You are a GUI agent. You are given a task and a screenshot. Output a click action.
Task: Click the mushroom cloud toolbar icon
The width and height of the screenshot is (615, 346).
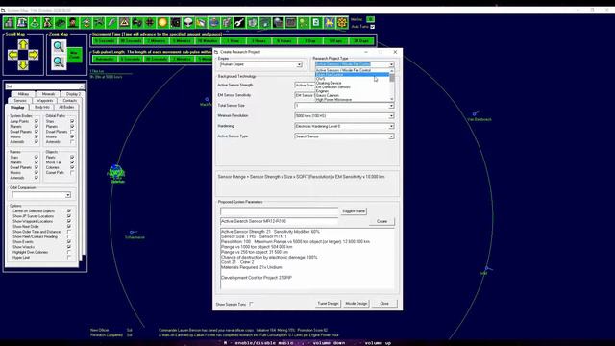[188, 23]
